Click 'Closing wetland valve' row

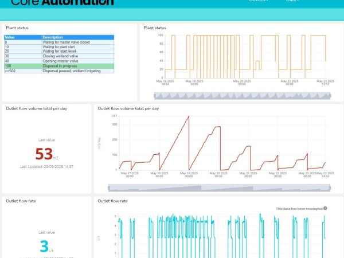coord(59,56)
